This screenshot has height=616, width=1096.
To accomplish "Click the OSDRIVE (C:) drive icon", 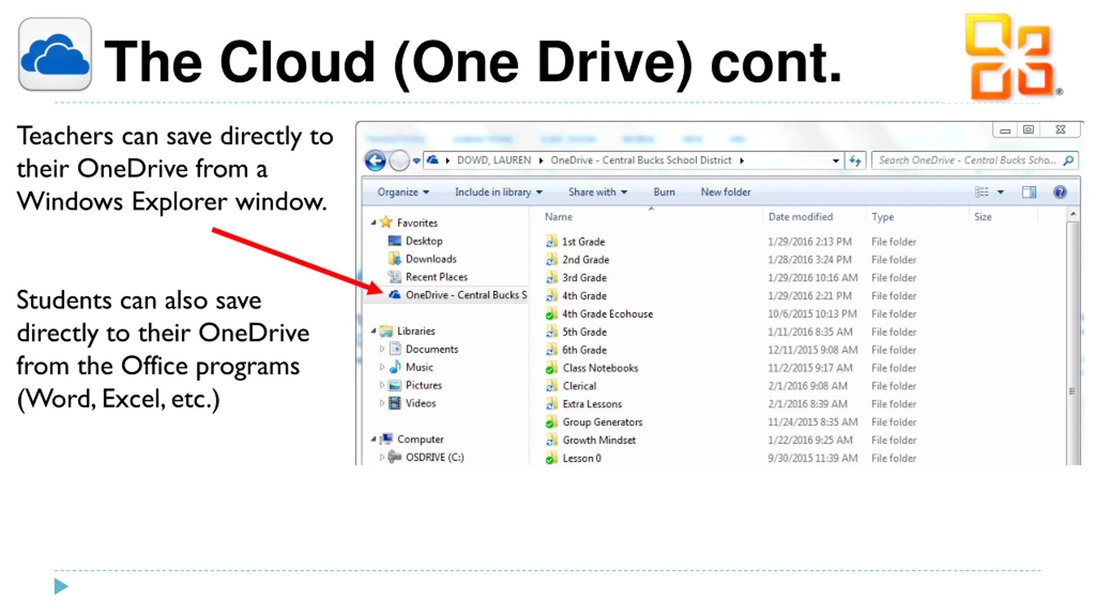I will pos(394,456).
